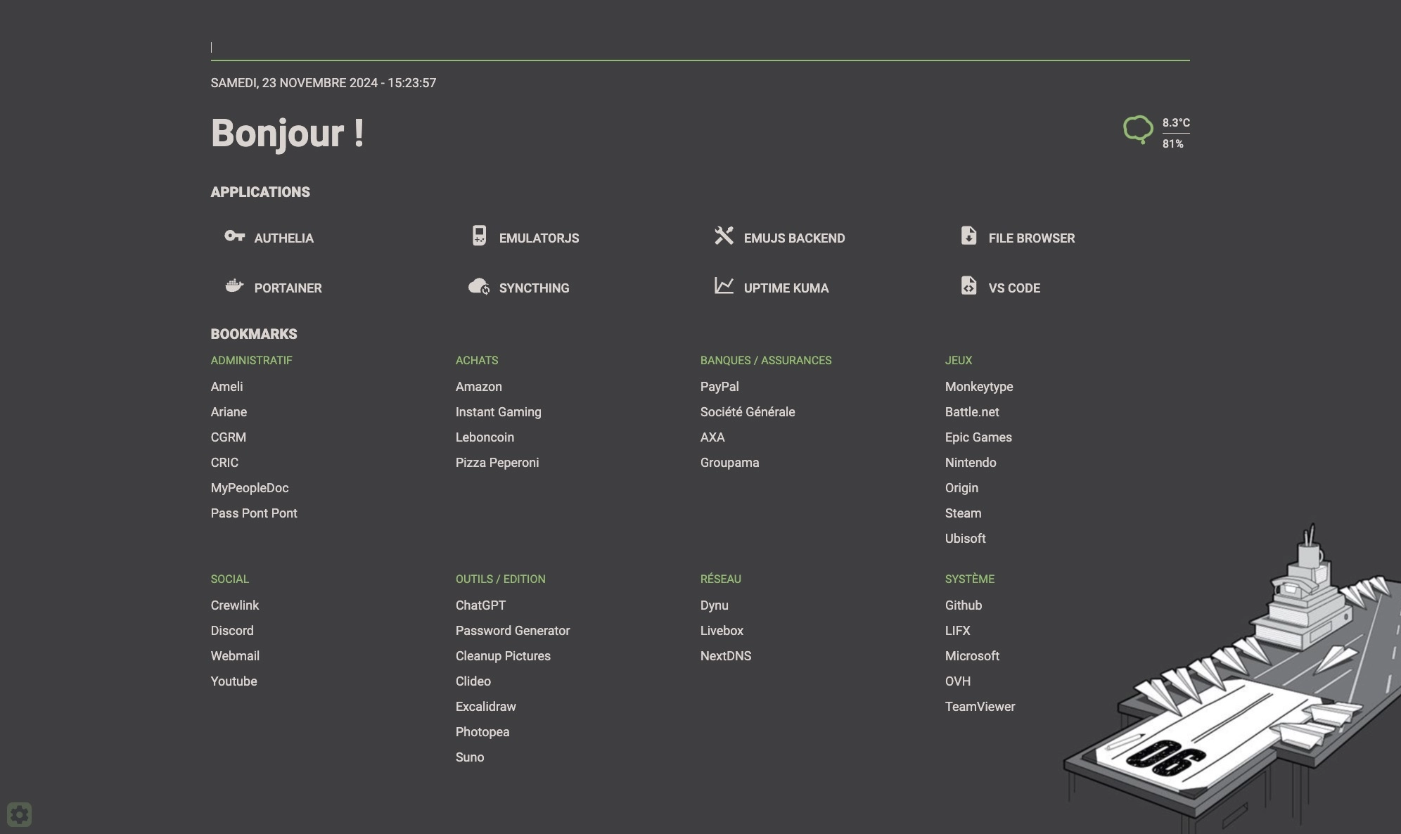Image resolution: width=1401 pixels, height=834 pixels.
Task: Open the OVH bookmark
Action: tap(958, 681)
